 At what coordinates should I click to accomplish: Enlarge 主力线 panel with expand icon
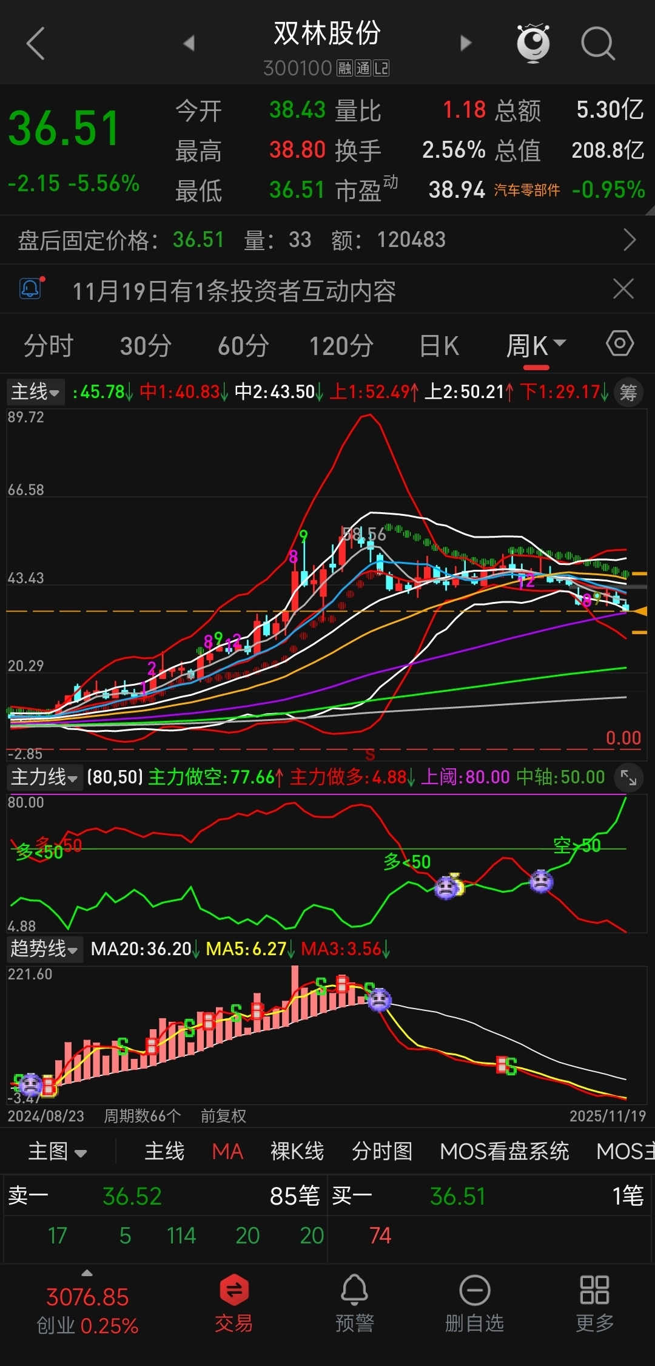tap(629, 777)
